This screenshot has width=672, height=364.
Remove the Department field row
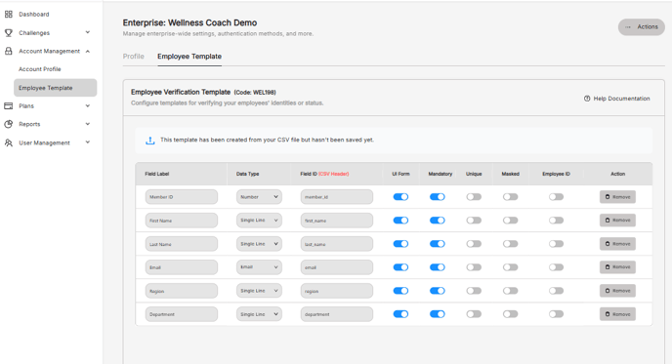click(x=617, y=314)
